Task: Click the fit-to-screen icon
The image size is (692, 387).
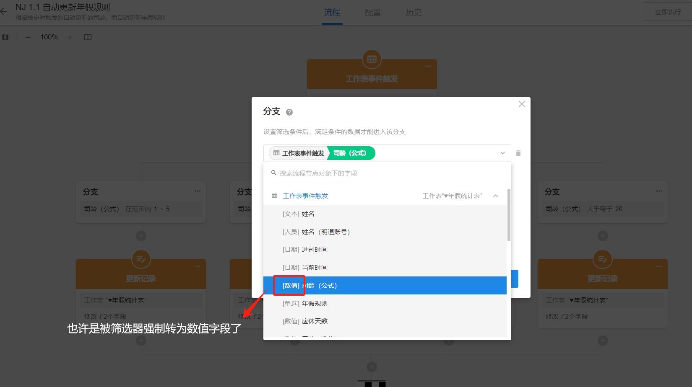Action: point(88,37)
